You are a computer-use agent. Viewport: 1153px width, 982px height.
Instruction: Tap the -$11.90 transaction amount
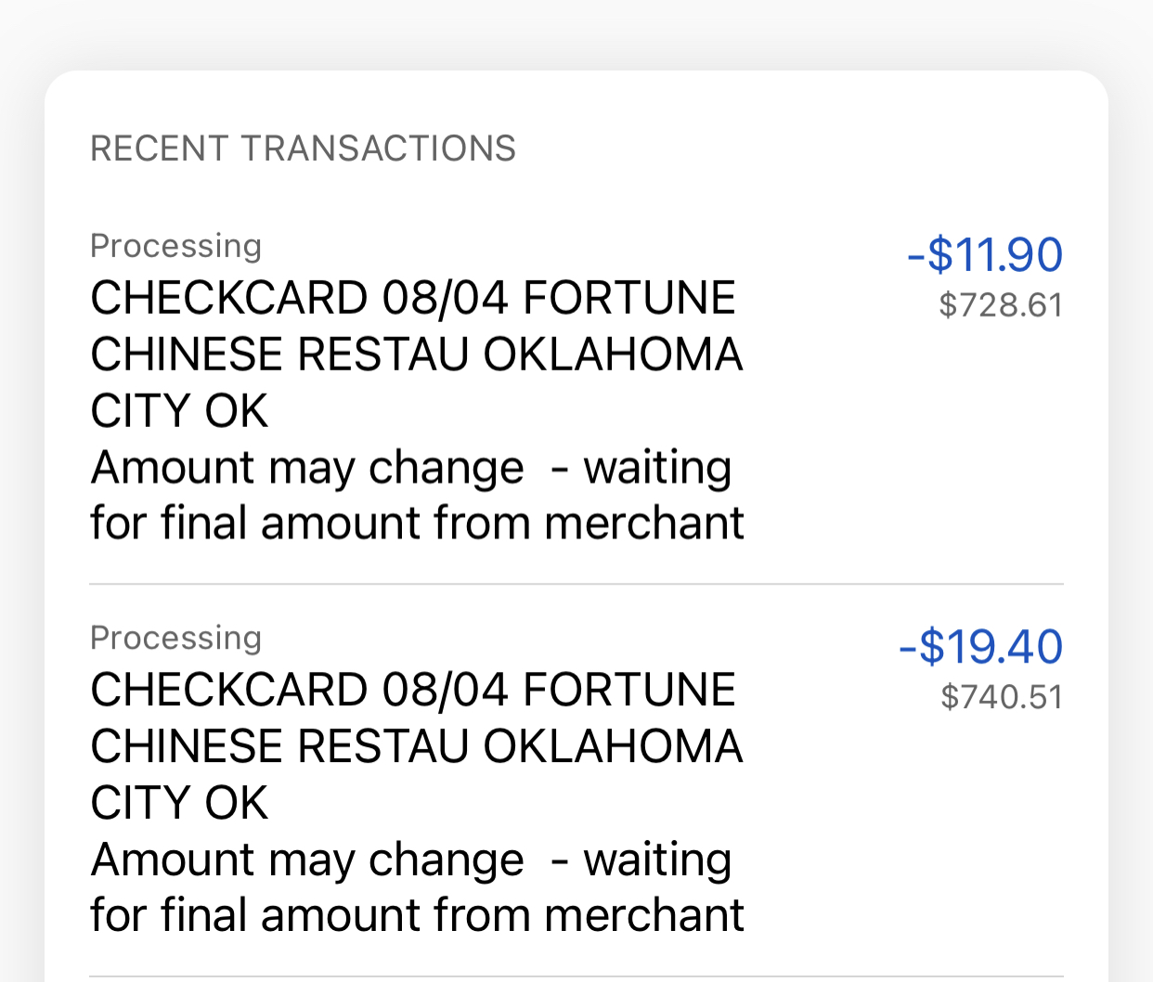985,254
